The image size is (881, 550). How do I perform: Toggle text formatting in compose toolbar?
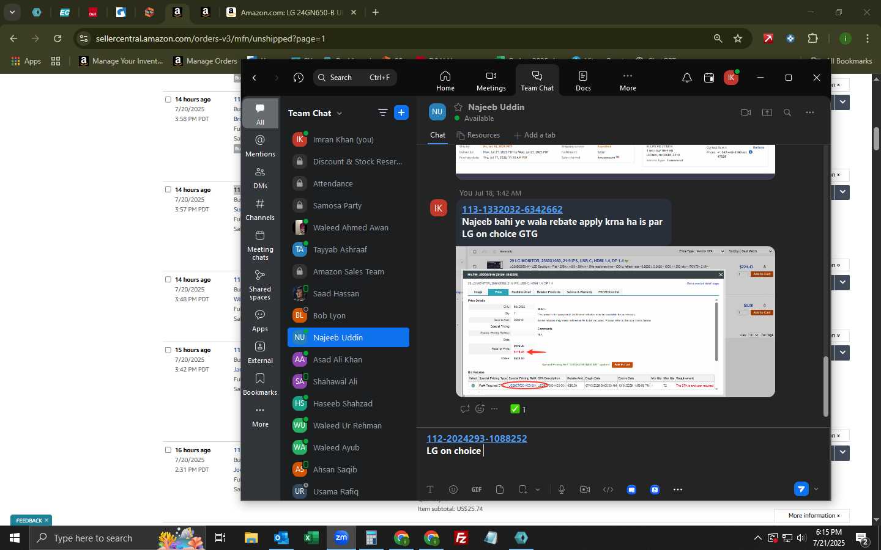(x=429, y=490)
